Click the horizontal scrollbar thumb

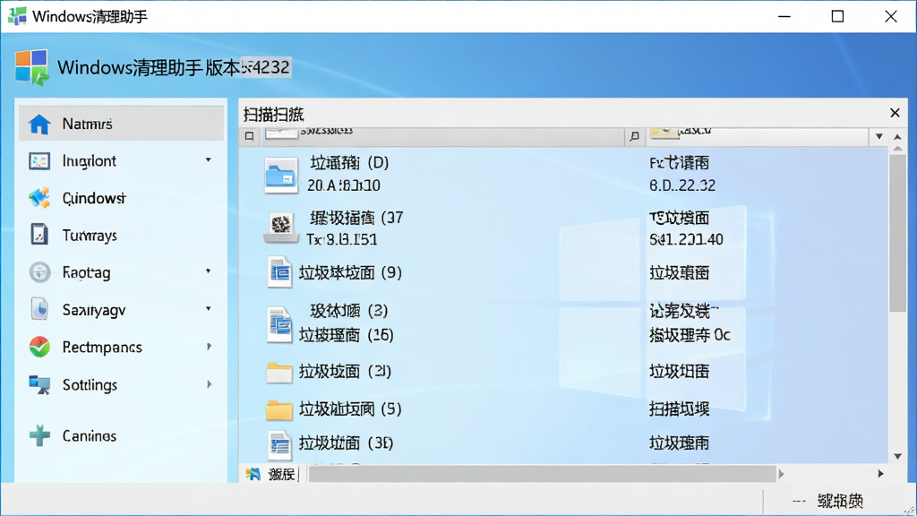point(543,474)
